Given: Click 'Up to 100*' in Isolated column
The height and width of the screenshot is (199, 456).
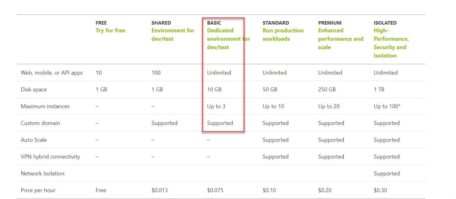Looking at the screenshot, I should pyautogui.click(x=387, y=106).
